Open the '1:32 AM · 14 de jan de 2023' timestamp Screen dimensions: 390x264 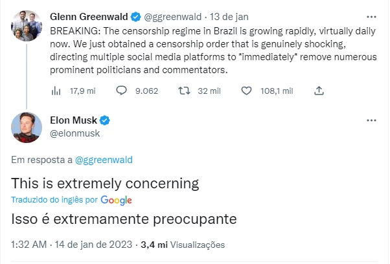click(x=72, y=245)
